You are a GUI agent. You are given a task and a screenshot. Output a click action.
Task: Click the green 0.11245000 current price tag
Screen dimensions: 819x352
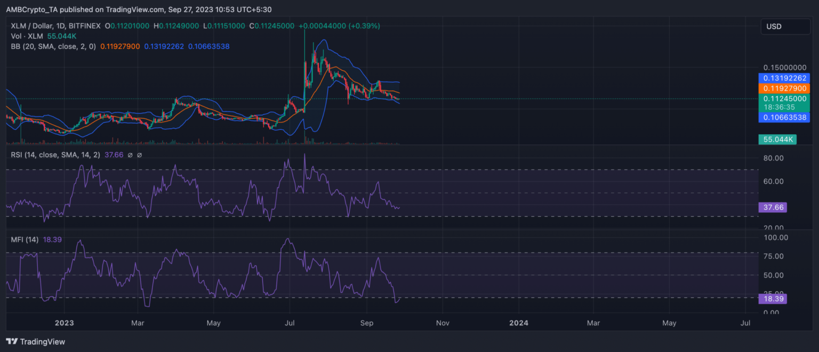point(784,98)
